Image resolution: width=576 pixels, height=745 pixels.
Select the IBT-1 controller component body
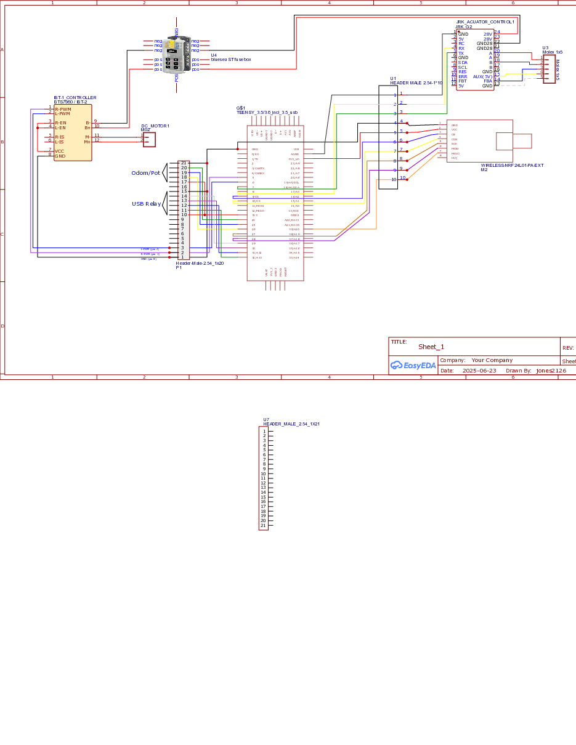coord(73,132)
